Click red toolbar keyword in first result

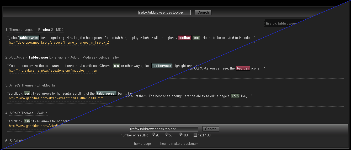184,38
